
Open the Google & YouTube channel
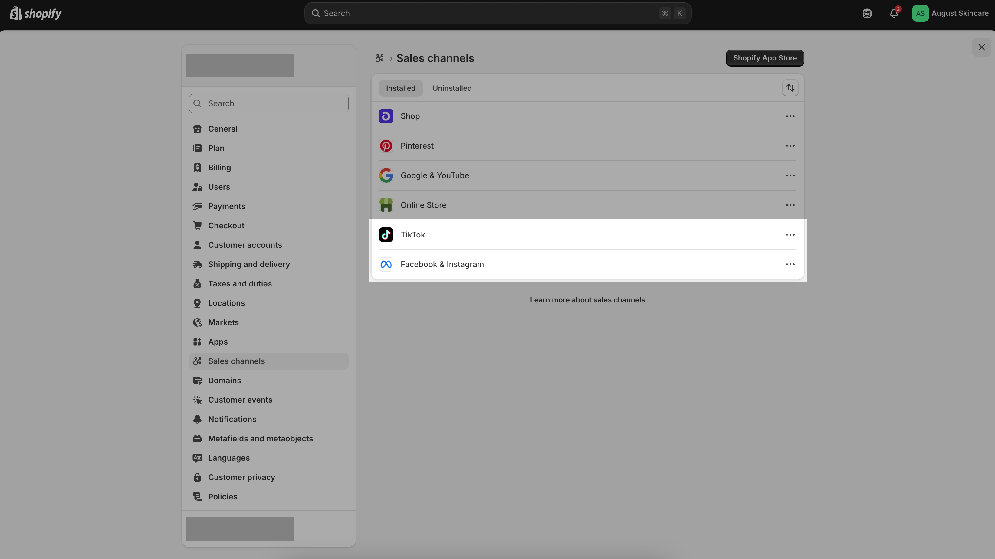pyautogui.click(x=587, y=175)
